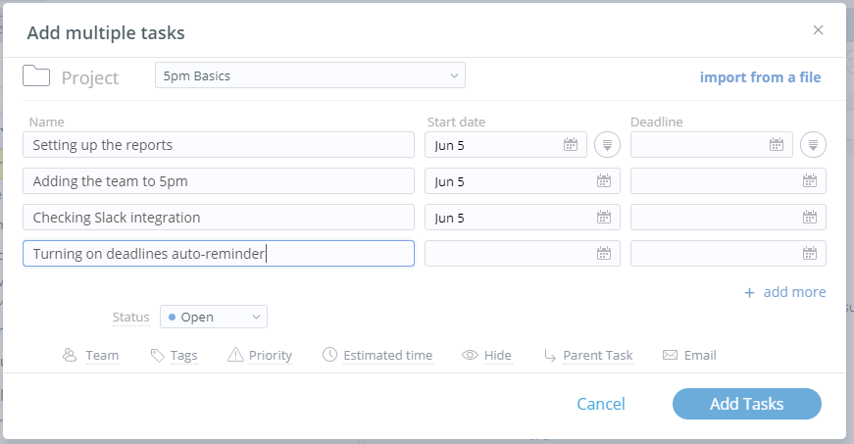This screenshot has width=854, height=444.
Task: Open the Tags option
Action: coord(183,356)
